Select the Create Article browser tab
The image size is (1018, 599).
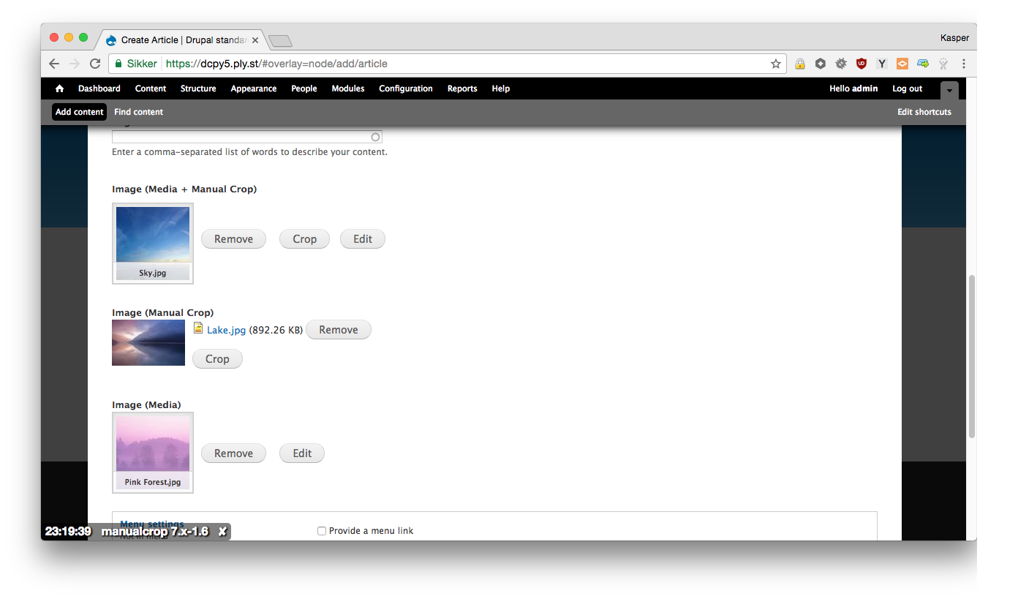[x=183, y=40]
